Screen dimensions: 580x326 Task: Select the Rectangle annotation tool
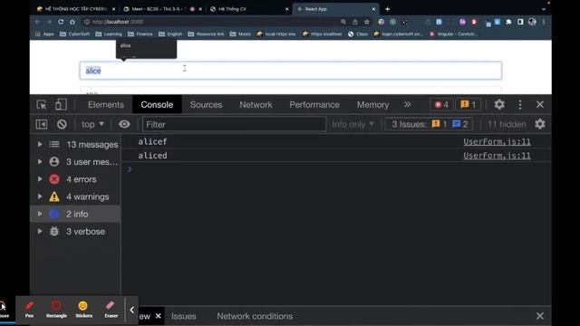[x=56, y=310]
